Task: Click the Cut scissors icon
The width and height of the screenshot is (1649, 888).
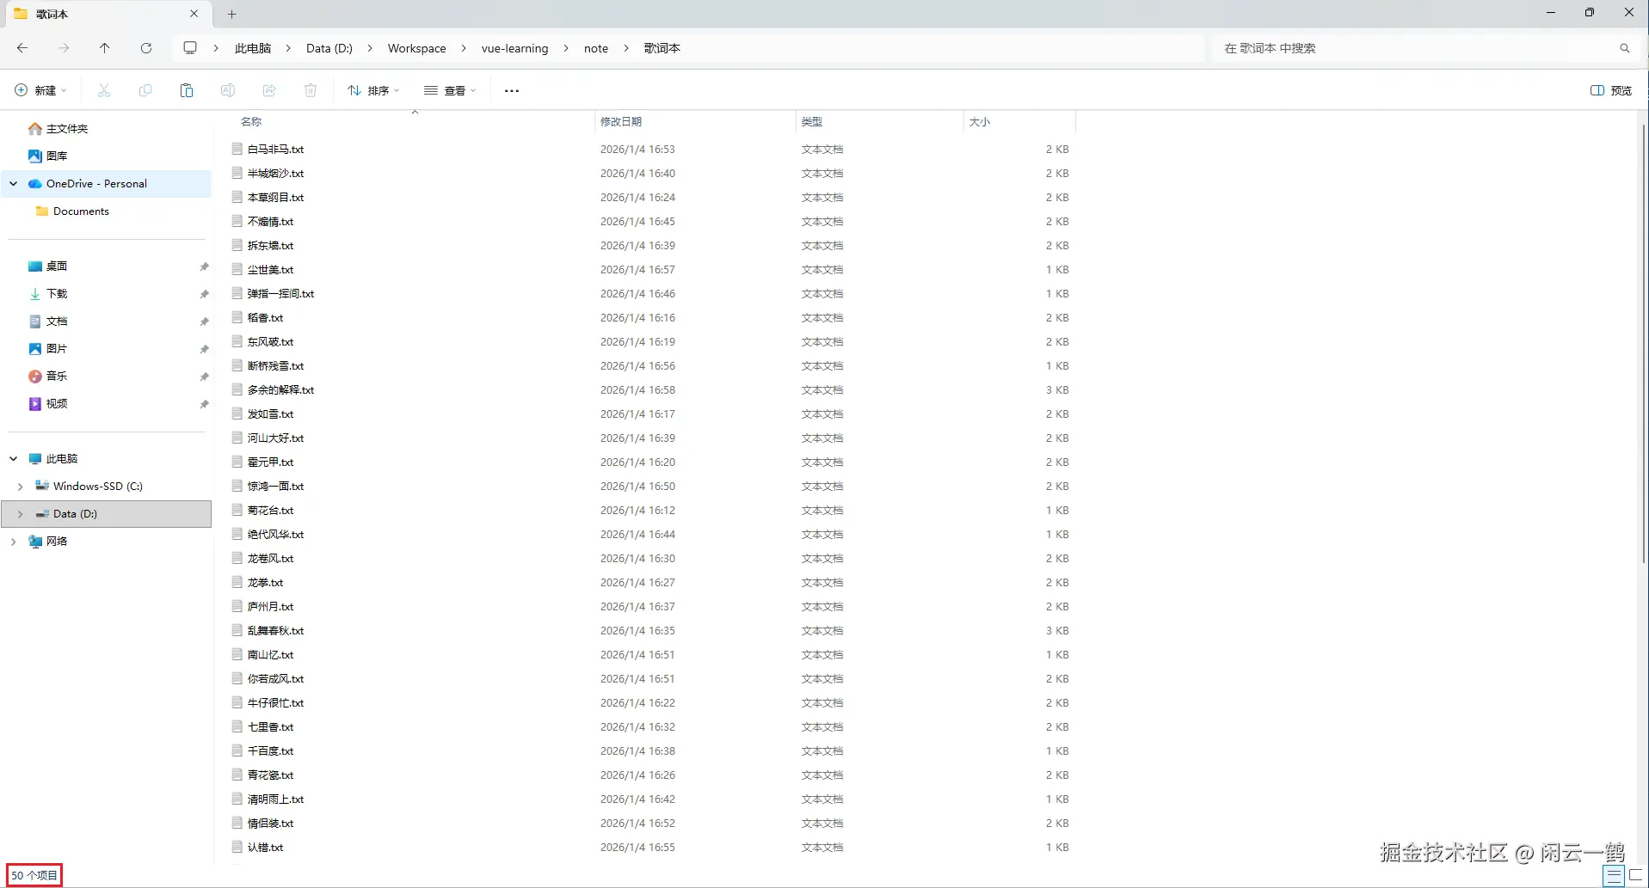Action: tap(104, 90)
